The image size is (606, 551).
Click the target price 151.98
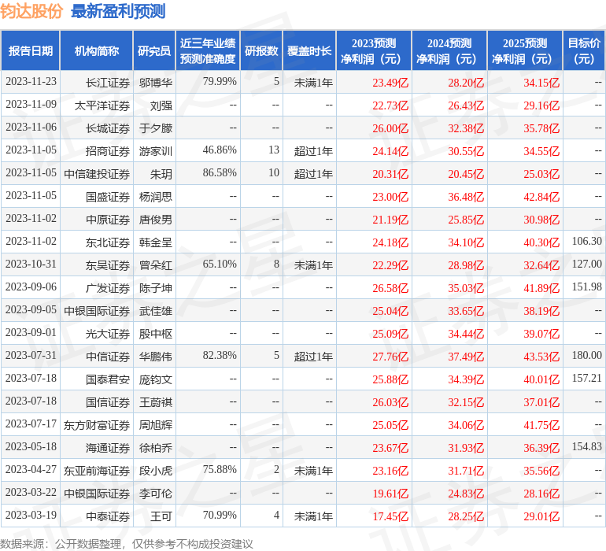[586, 287]
